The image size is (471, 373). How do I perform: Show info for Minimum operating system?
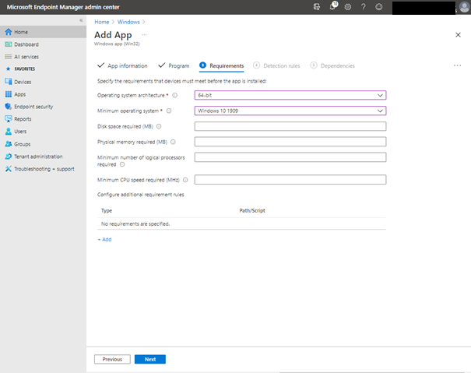[169, 111]
